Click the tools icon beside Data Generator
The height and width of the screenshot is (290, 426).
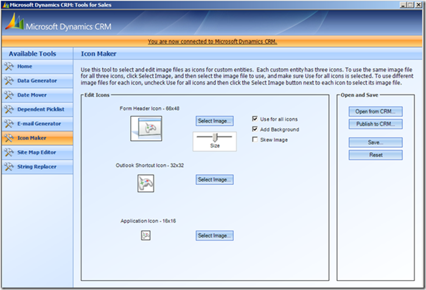(x=9, y=81)
